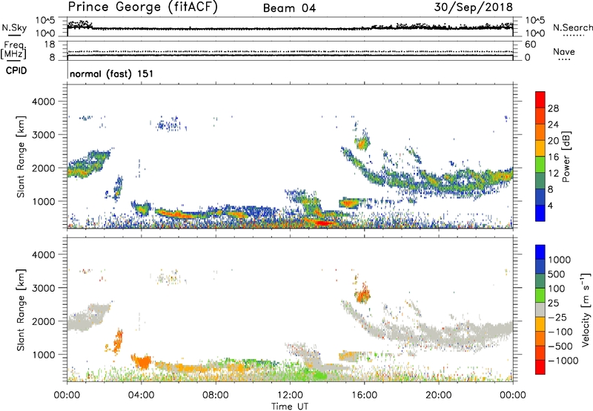Click the '20:00' time tick label
Image resolution: width=593 pixels, height=411 pixels.
pos(438,395)
